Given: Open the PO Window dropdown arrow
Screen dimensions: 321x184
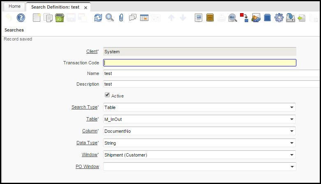Looking at the screenshot, I should 292,167.
